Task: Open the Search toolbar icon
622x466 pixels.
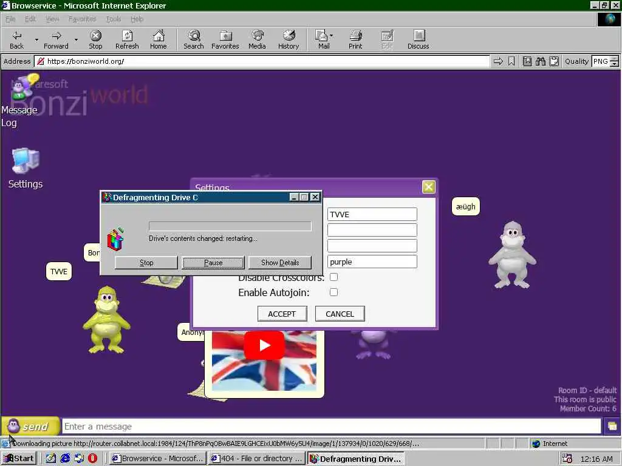Action: (194, 39)
